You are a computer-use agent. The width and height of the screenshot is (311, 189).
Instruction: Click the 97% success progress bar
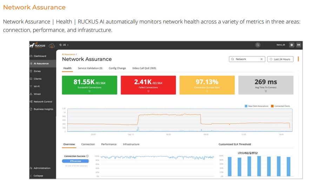point(75,161)
